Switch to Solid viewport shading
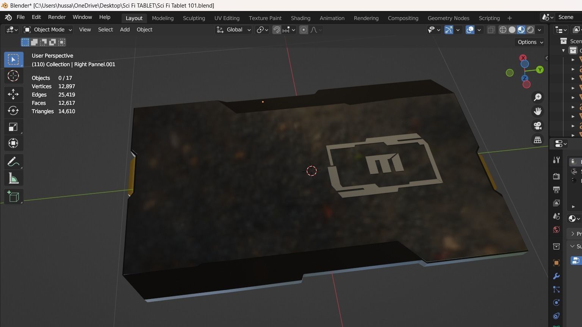Viewport: 582px width, 327px height. point(512,30)
